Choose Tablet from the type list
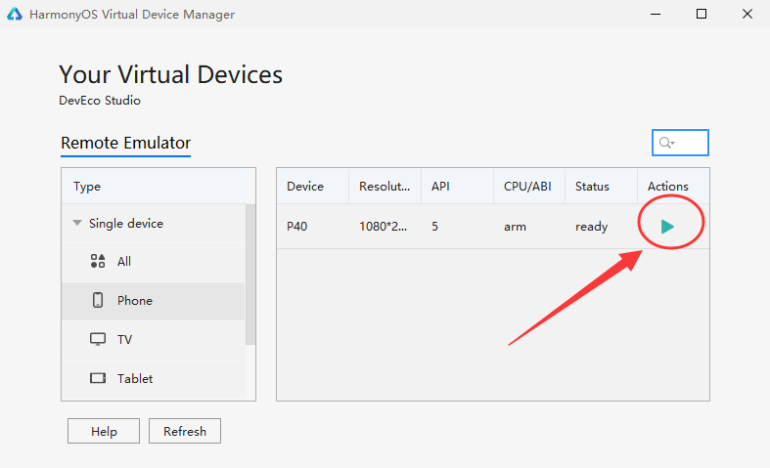 point(135,379)
